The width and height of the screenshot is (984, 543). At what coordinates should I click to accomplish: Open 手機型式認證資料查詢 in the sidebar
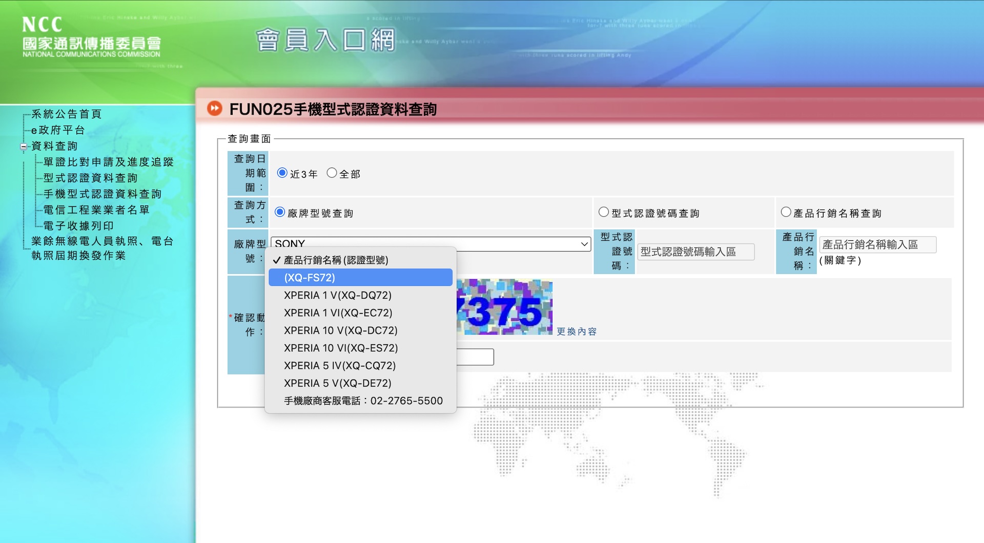[102, 194]
